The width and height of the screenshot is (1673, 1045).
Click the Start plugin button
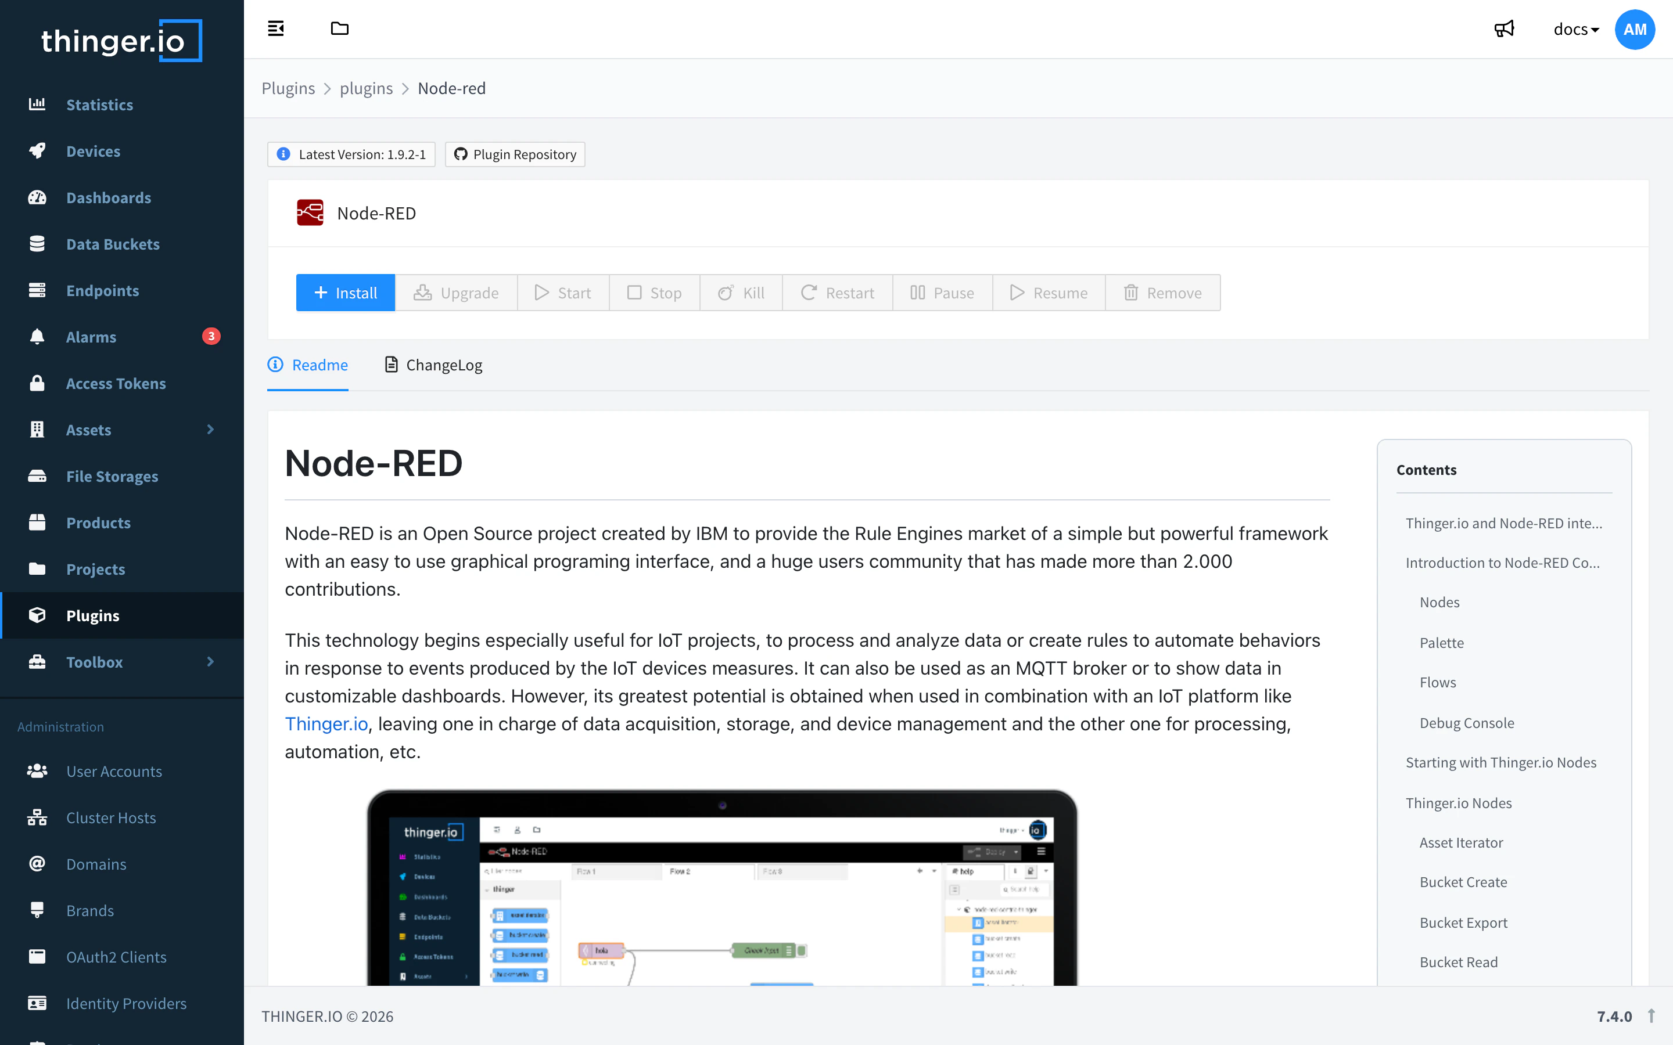pyautogui.click(x=563, y=293)
